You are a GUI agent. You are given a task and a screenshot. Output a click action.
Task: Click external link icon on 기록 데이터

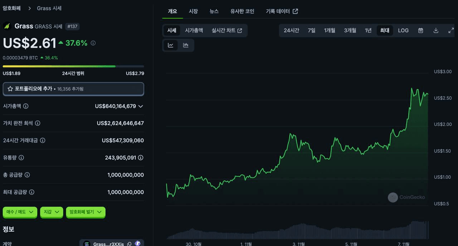point(295,11)
